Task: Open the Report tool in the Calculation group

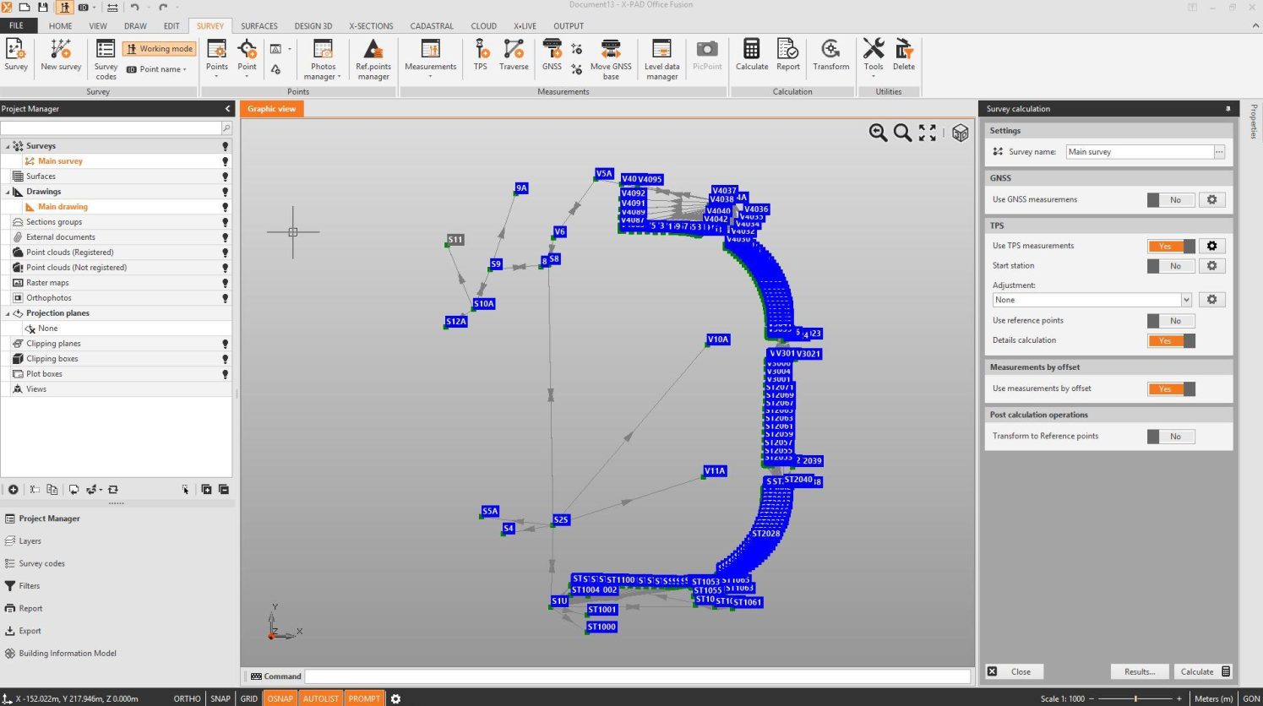Action: click(787, 55)
